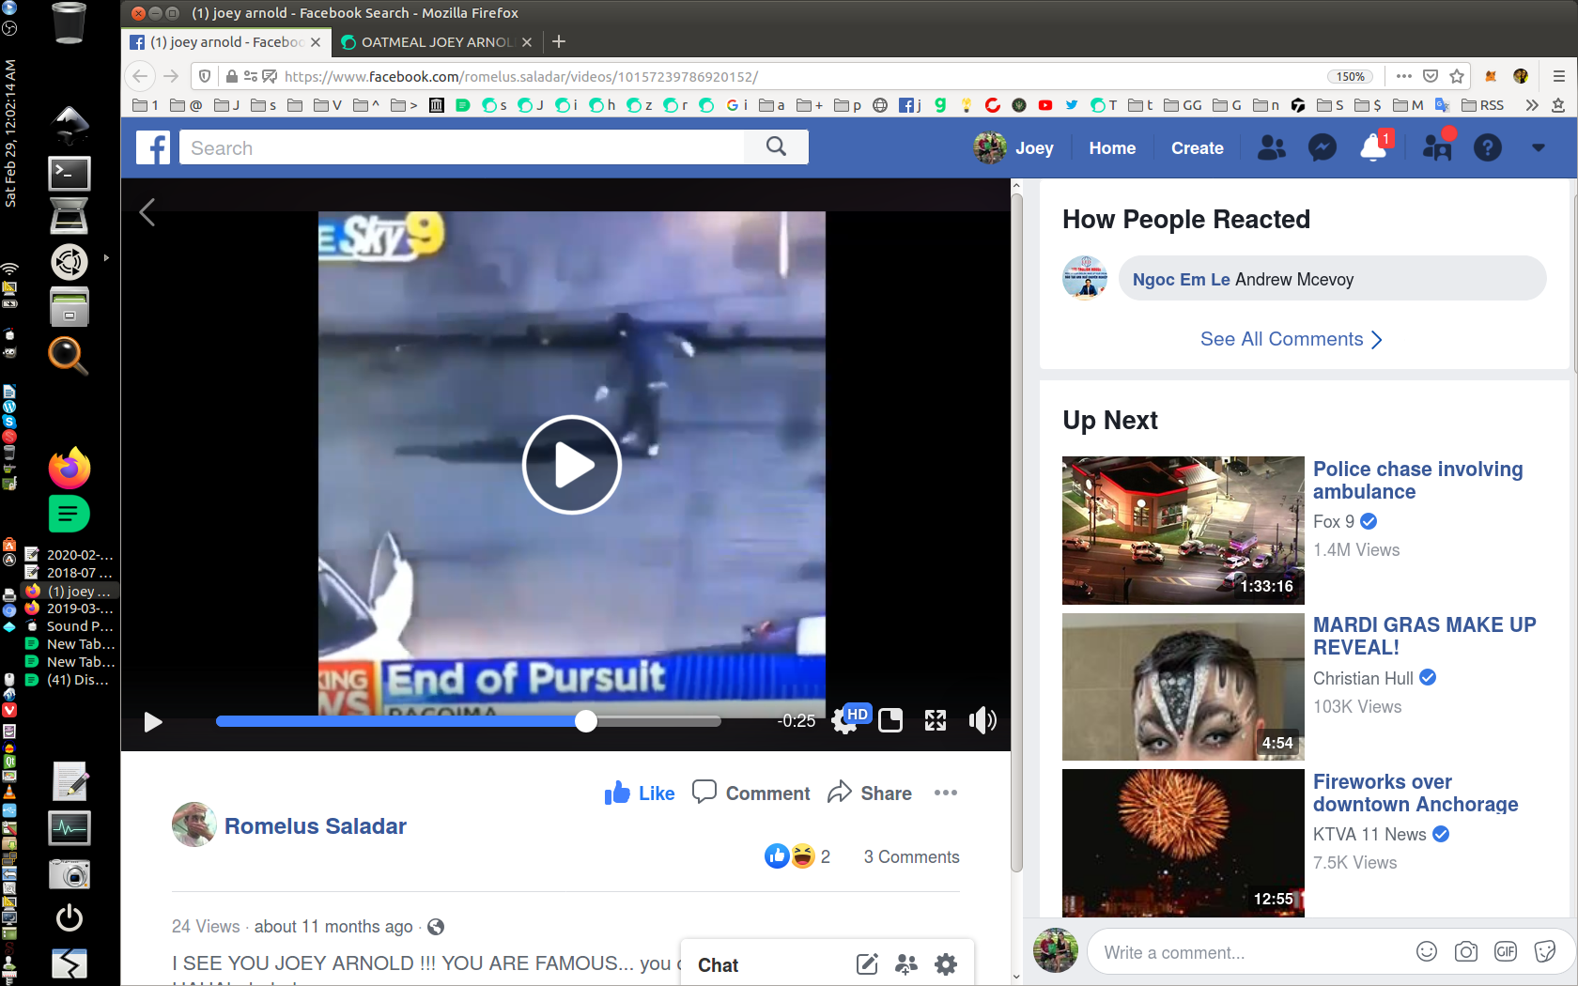The width and height of the screenshot is (1578, 986).
Task: Open Police chase involving ambulance link
Action: click(1417, 480)
